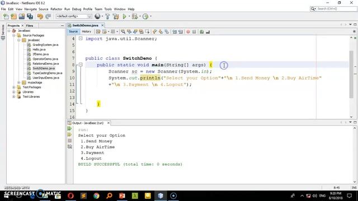Click the Search (Ctrl+I) field
This screenshot has height=201, width=358.
click(333, 9)
